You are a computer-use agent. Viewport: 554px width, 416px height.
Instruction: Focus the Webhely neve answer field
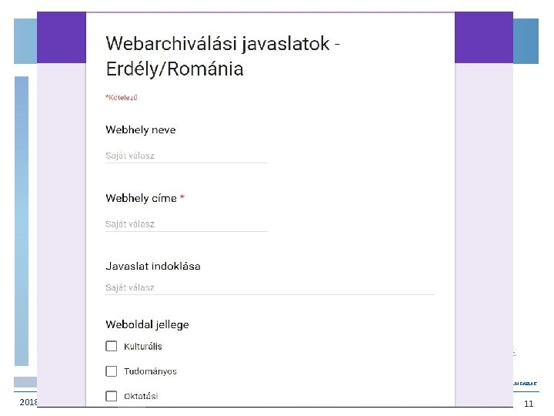click(x=186, y=156)
